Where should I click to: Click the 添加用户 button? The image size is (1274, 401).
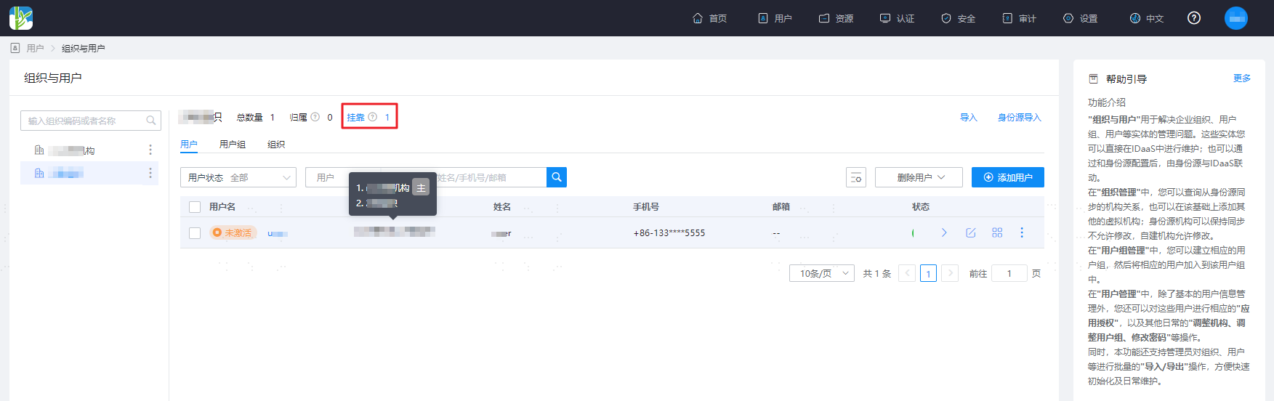click(x=1008, y=177)
